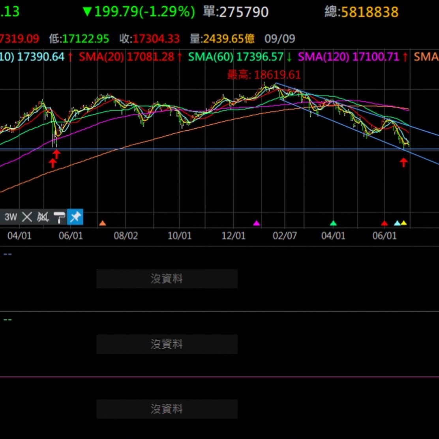Select the paint roller style icon

(59, 217)
